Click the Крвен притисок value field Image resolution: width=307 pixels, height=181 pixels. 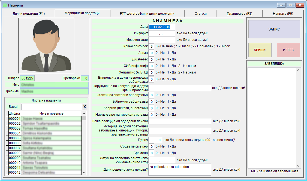click(x=151, y=46)
